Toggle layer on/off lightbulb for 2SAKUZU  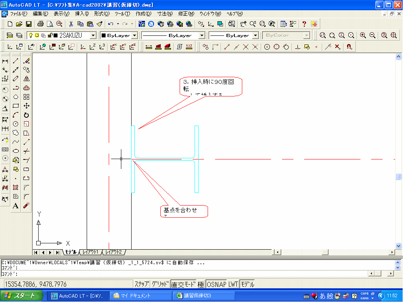[x=31, y=35]
